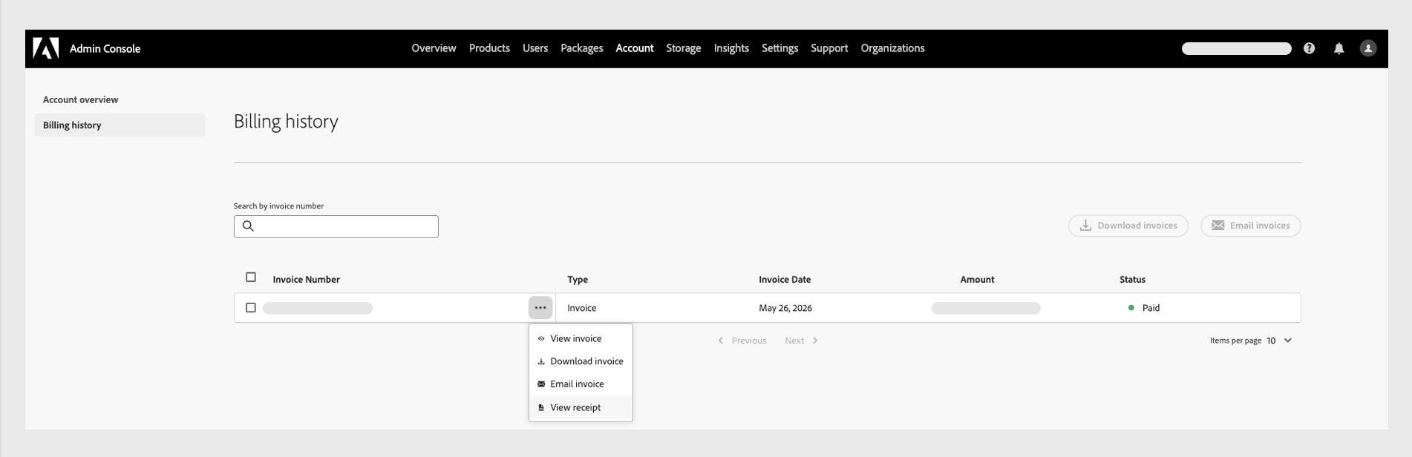Open the Organizations tab
1412x457 pixels.
tap(893, 48)
